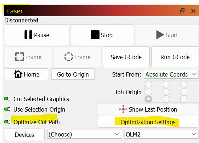Disable the Optimize Cut Path switch

7,122
